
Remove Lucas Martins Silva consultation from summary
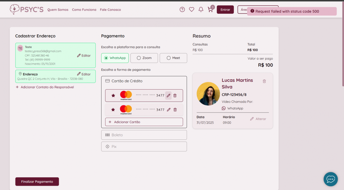coord(264,81)
